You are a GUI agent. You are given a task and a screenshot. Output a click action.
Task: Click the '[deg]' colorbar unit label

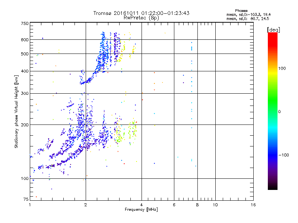[273, 30]
